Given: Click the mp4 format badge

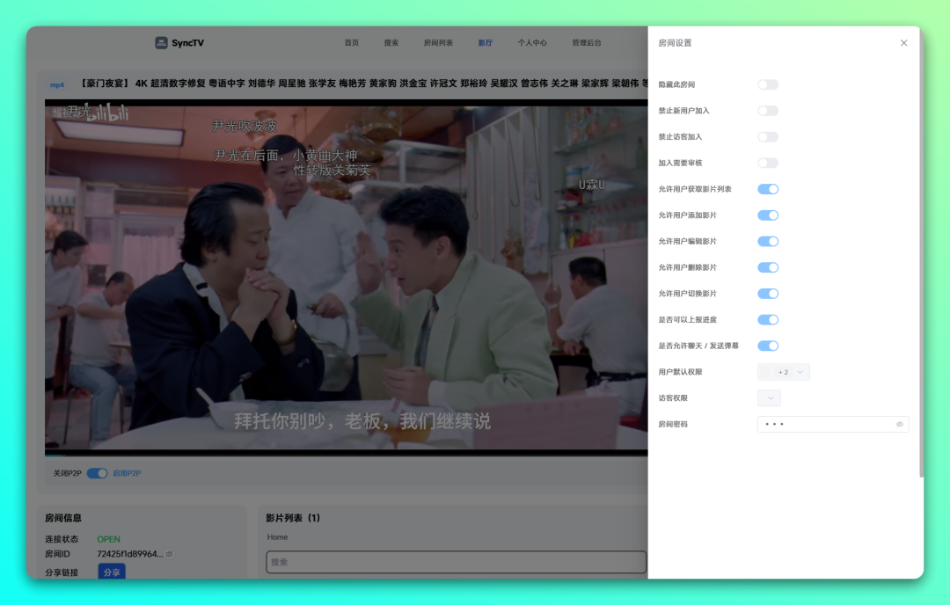Looking at the screenshot, I should [57, 84].
